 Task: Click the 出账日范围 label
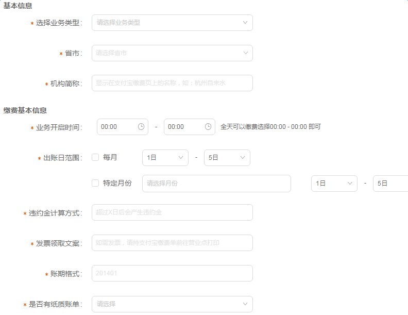pos(61,158)
